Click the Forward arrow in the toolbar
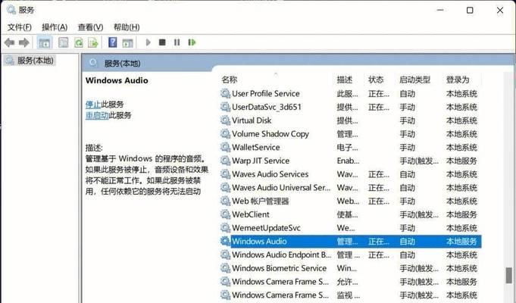Image resolution: width=516 pixels, height=303 pixels. 23,42
